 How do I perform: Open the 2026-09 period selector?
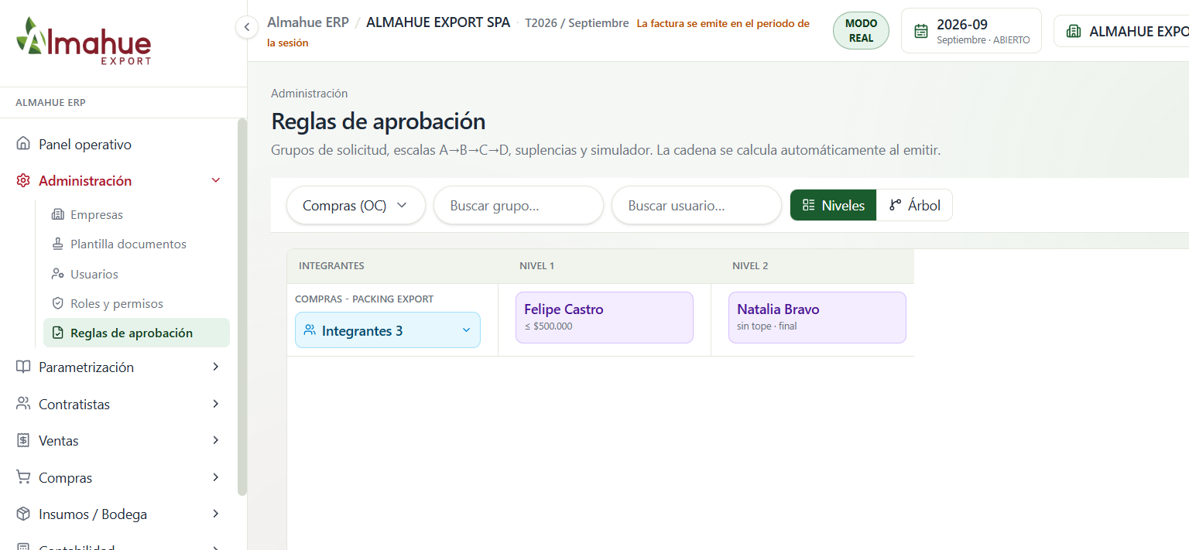pos(971,31)
